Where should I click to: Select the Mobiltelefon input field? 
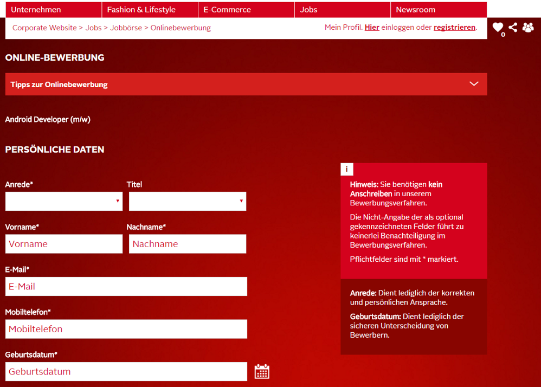pyautogui.click(x=126, y=329)
